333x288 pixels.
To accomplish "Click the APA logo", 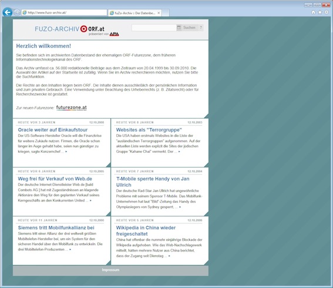I will 114,34.
